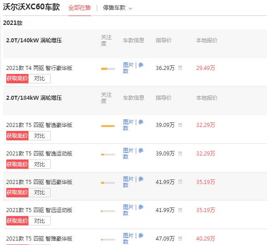Click local price 32.29万 for 智逸豪华版

206,125
